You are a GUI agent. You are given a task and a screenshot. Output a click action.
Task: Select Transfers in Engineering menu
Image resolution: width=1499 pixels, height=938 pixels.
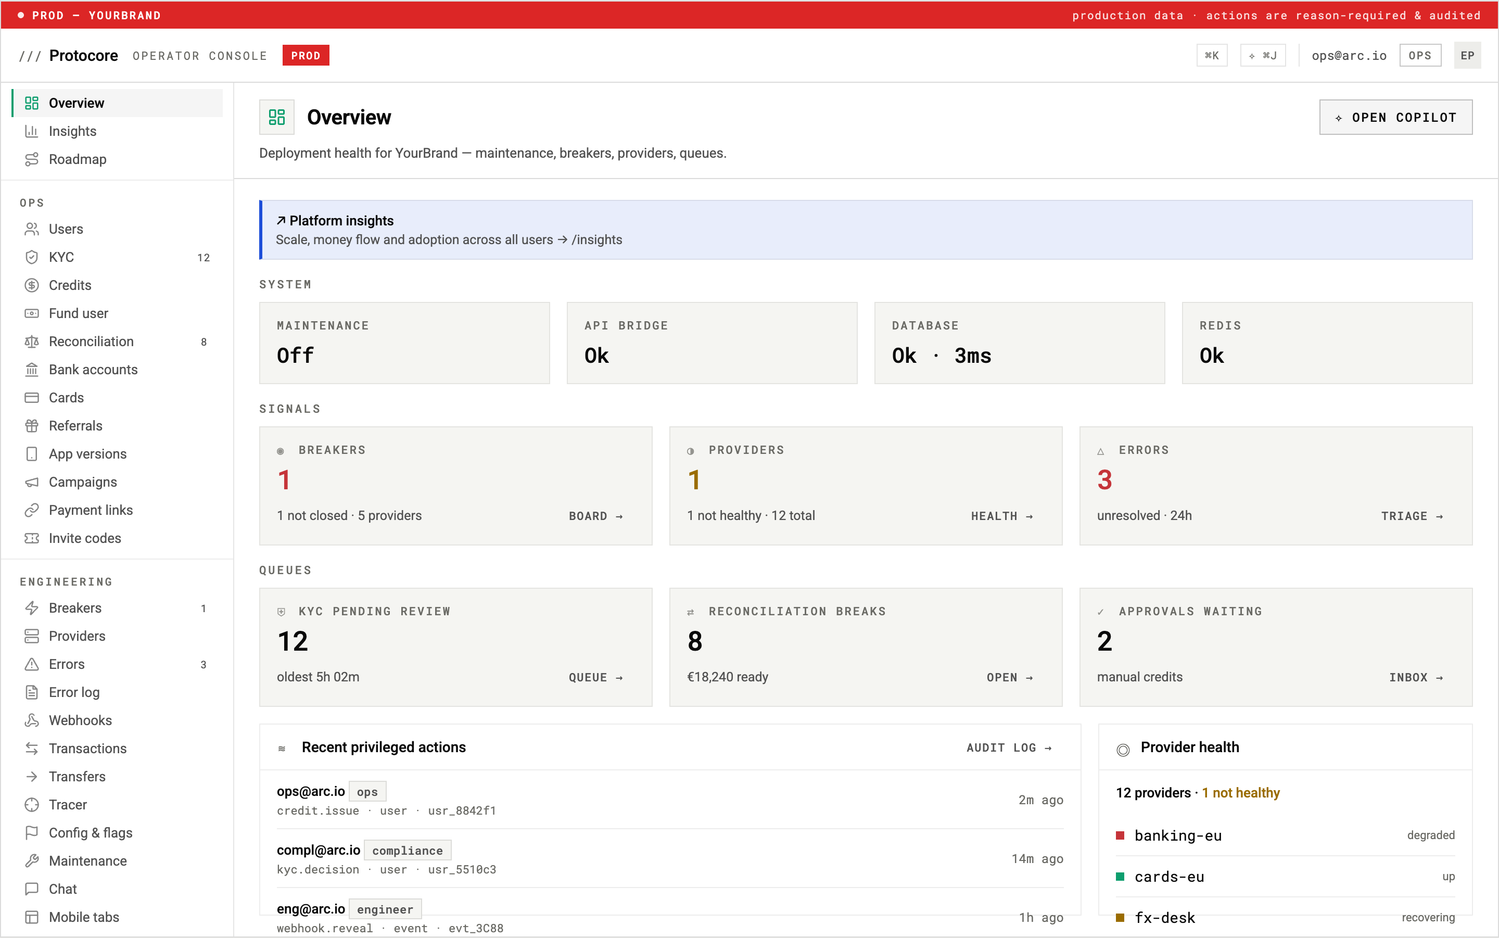pyautogui.click(x=117, y=777)
